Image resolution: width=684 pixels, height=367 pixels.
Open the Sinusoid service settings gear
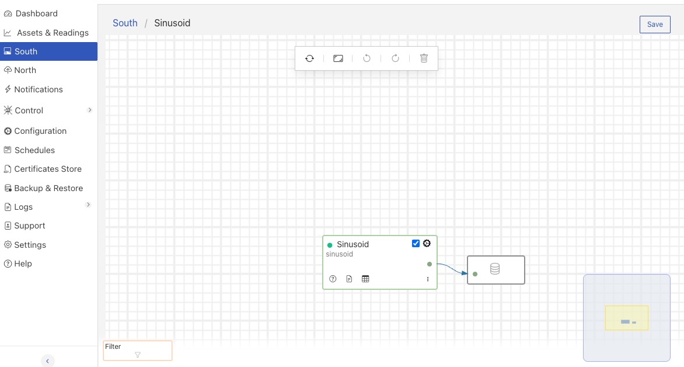point(427,243)
